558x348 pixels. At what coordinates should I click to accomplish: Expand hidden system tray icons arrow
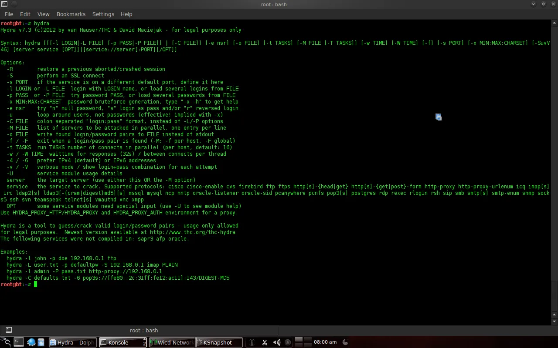click(287, 342)
